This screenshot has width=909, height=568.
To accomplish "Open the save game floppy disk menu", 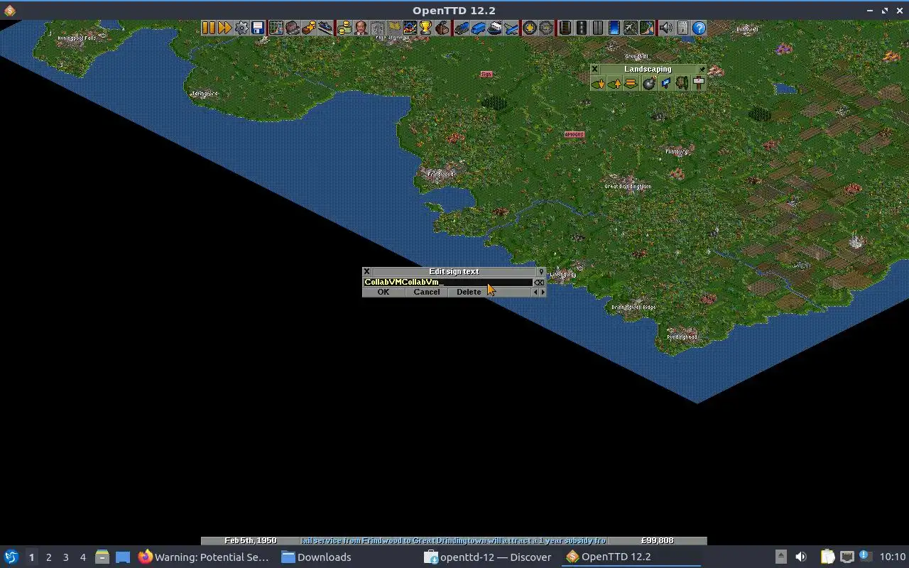I will [x=258, y=28].
